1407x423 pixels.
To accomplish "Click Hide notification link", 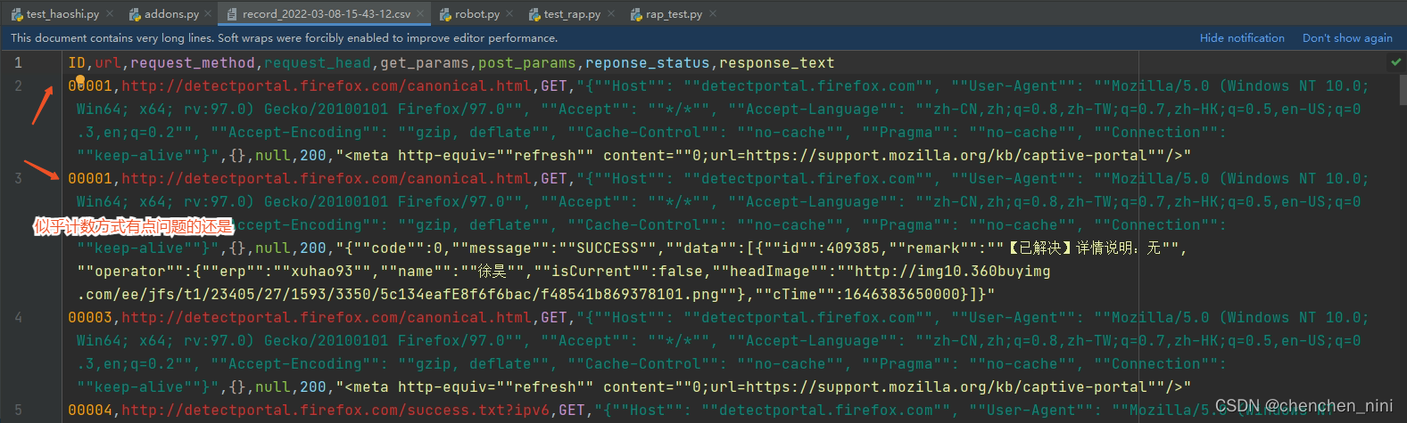I will [1242, 38].
